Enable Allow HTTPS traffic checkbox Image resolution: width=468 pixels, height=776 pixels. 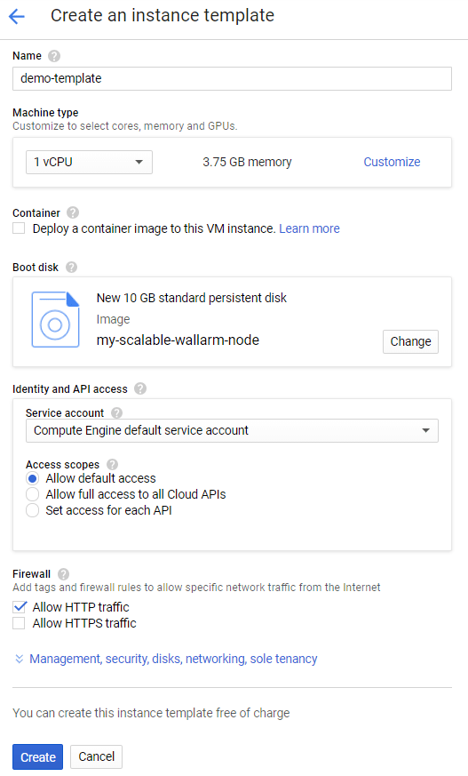[19, 623]
